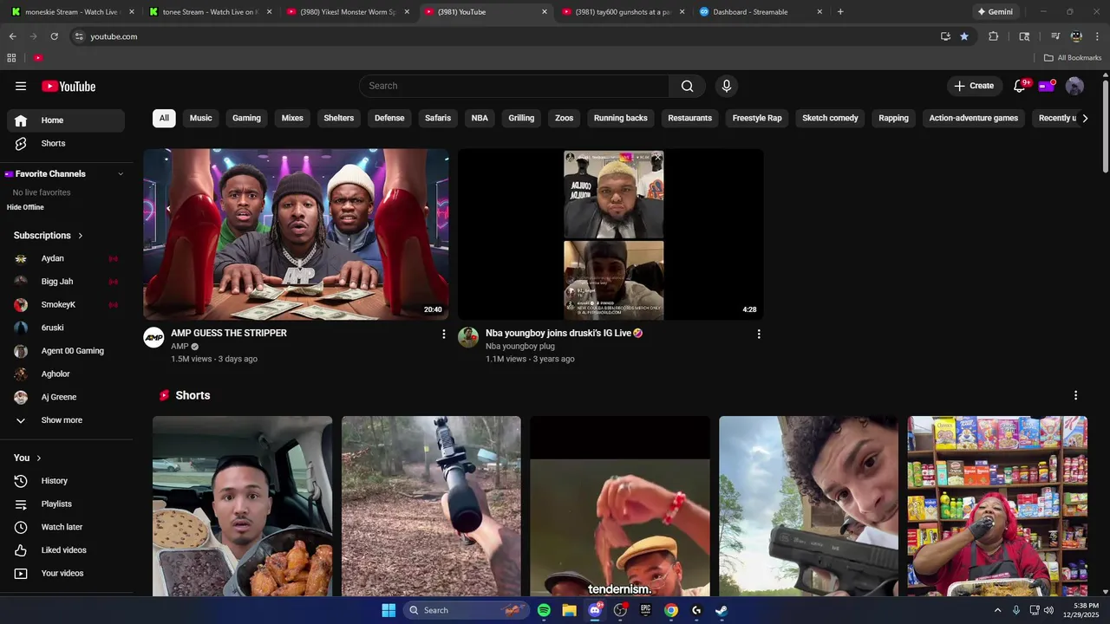
Task: Click the magnifier search button
Action: tap(687, 86)
